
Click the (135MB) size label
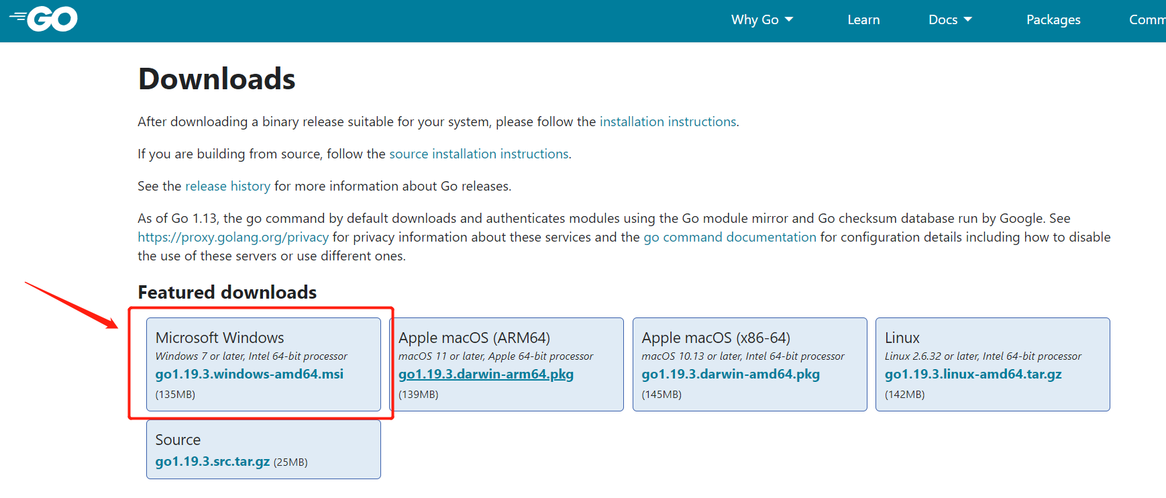(175, 394)
